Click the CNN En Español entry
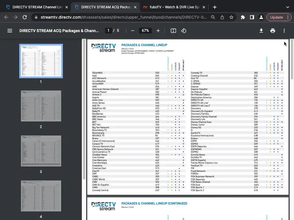The width and height of the screenshot is (294, 220). click(x=100, y=185)
